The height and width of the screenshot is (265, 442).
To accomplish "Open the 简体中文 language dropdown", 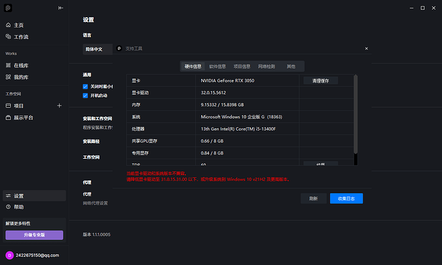I will (x=97, y=49).
